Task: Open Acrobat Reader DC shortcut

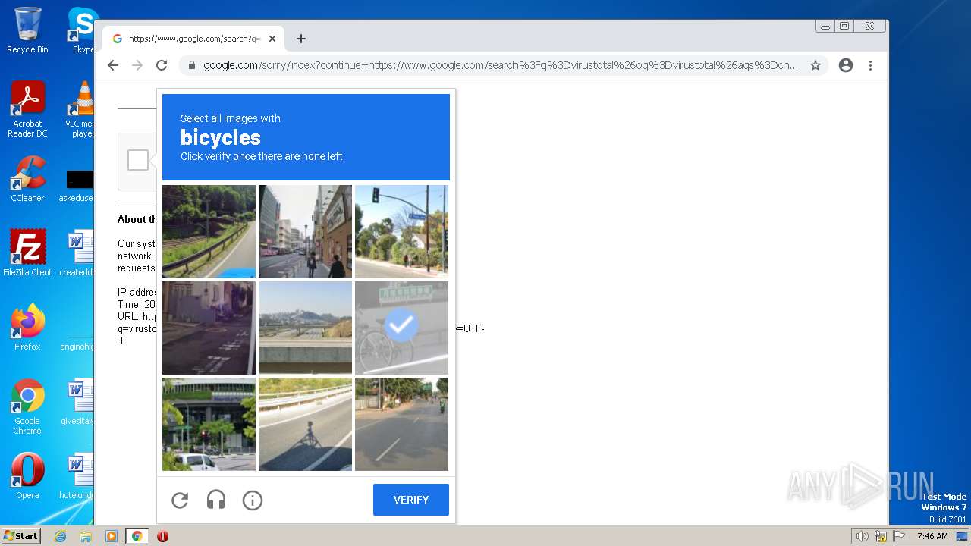Action: [x=27, y=109]
